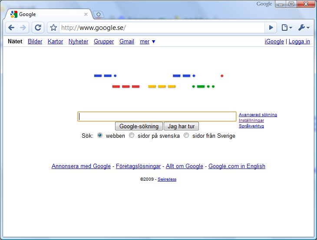The image size is (317, 240).
Task: Click the Annonsera med Google link
Action: (81, 166)
